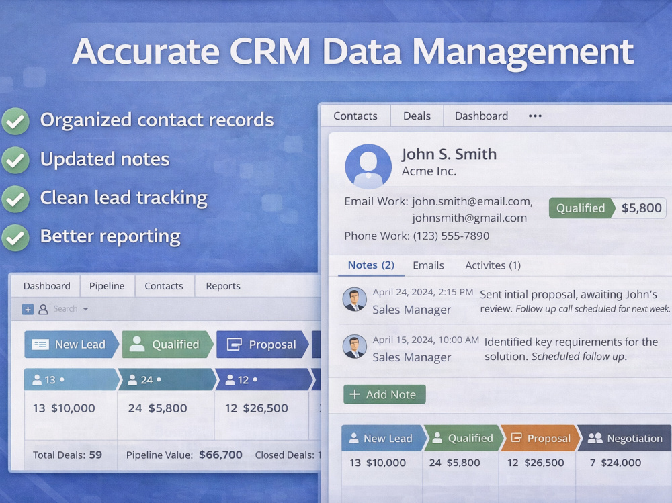Viewport: 672px width, 503px height.
Task: Click the checkmark beside Updated notes
Action: click(15, 160)
